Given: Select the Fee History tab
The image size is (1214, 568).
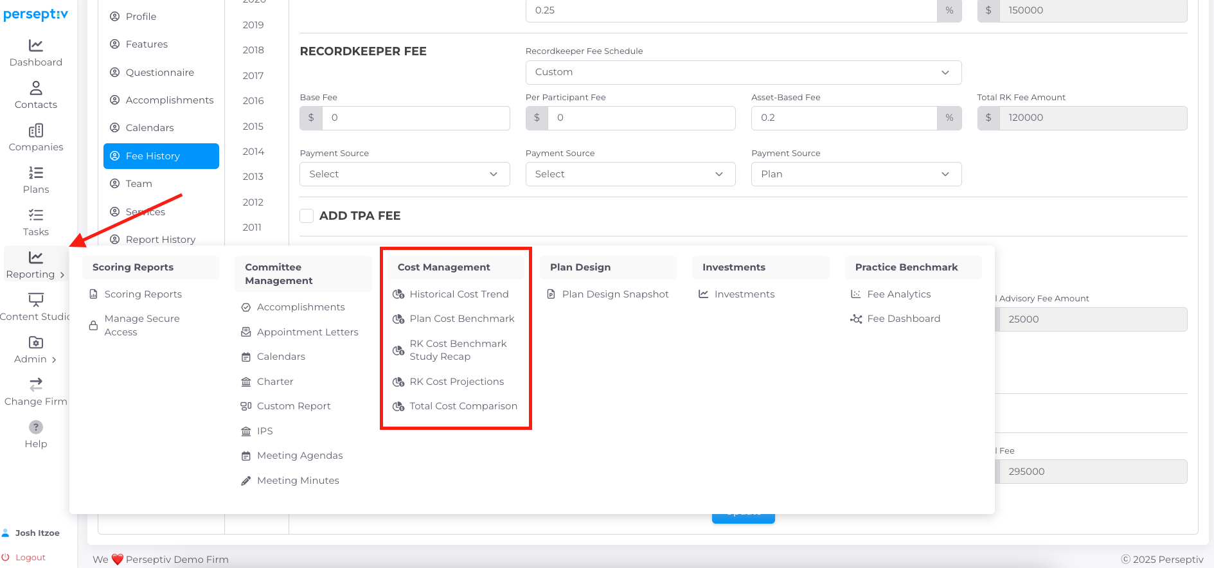Looking at the screenshot, I should click(161, 156).
